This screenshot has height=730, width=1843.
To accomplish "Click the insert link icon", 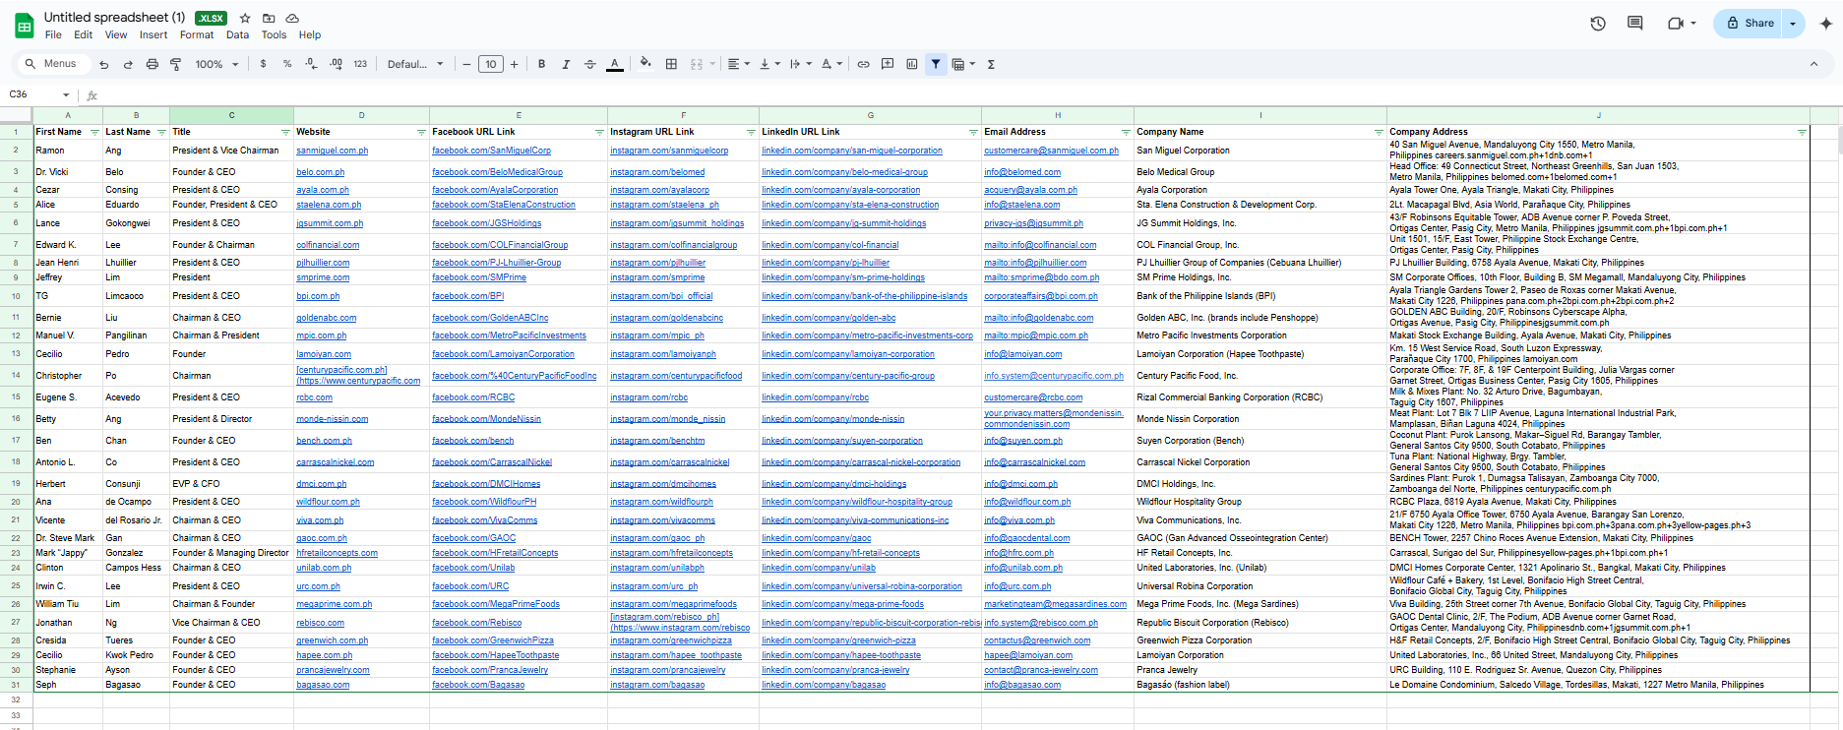I will [x=863, y=64].
